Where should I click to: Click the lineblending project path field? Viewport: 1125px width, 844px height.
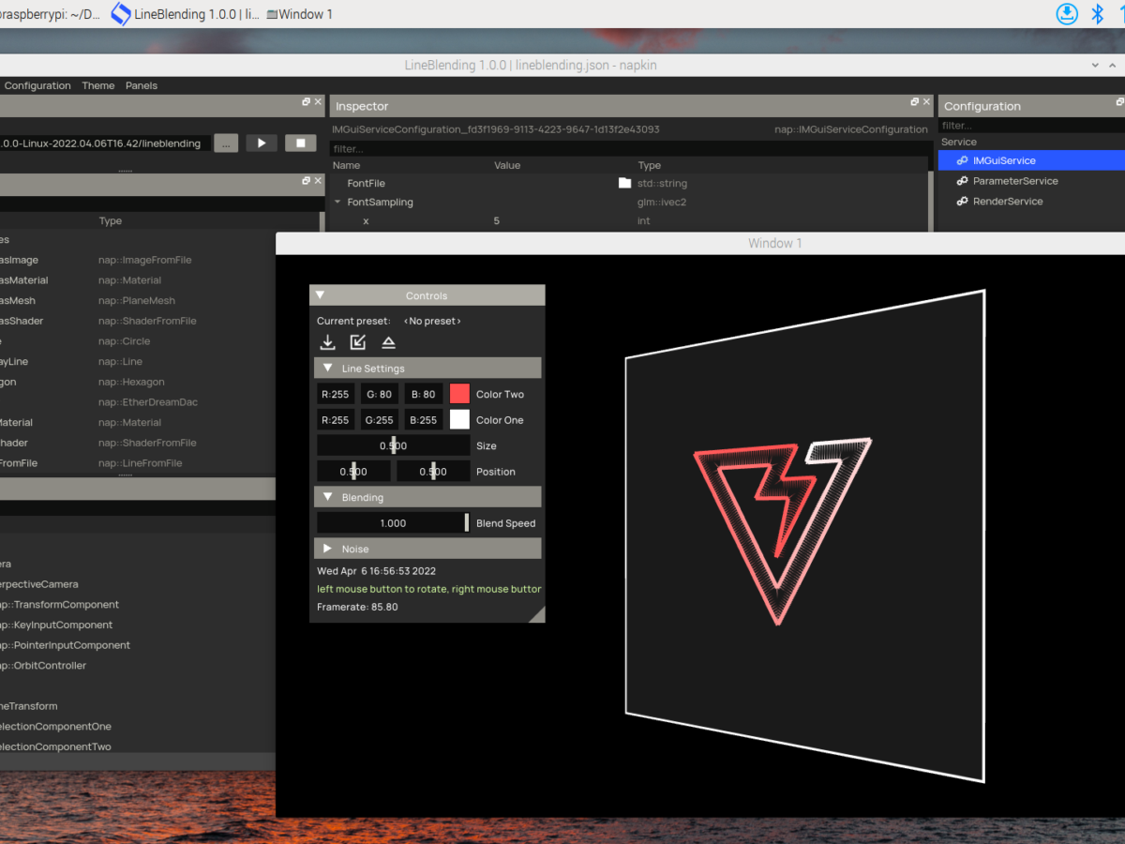pos(104,143)
